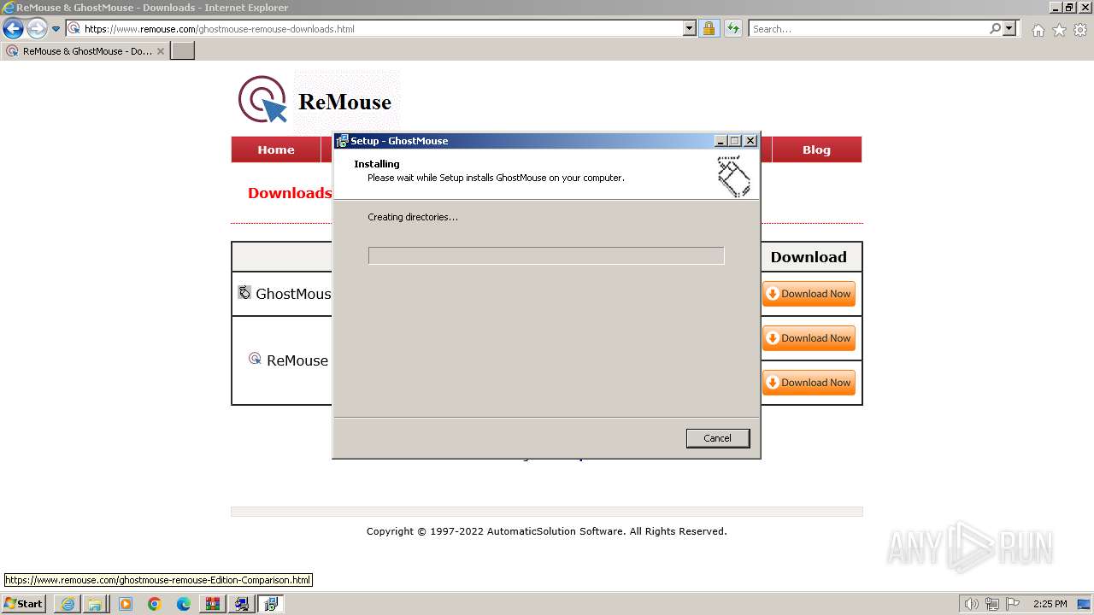Cancel the GhostMouse installation
The width and height of the screenshot is (1094, 615).
click(x=717, y=438)
